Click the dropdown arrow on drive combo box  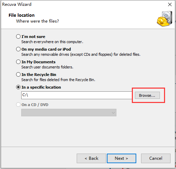113,113
